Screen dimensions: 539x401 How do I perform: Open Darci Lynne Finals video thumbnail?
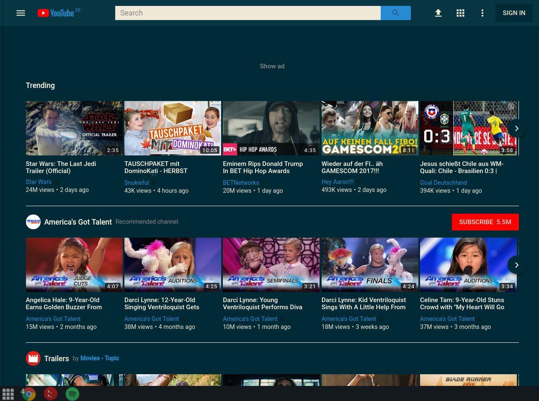pos(370,265)
